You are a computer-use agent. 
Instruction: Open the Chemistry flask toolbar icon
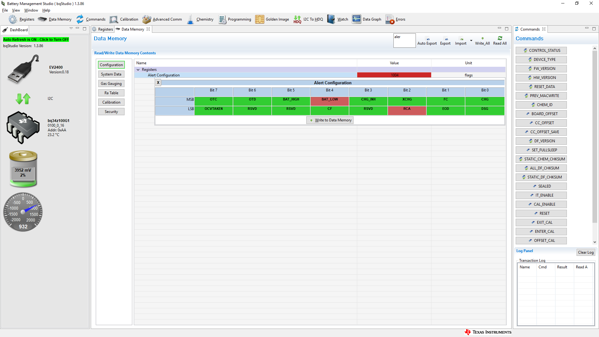(190, 19)
